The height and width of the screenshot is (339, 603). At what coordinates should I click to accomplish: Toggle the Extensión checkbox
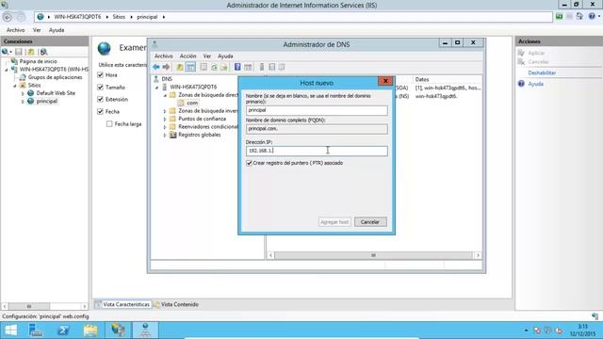tap(101, 99)
